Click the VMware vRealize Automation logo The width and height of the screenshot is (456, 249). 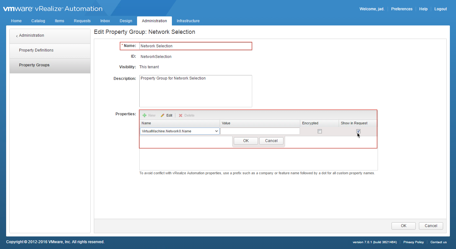coord(53,9)
